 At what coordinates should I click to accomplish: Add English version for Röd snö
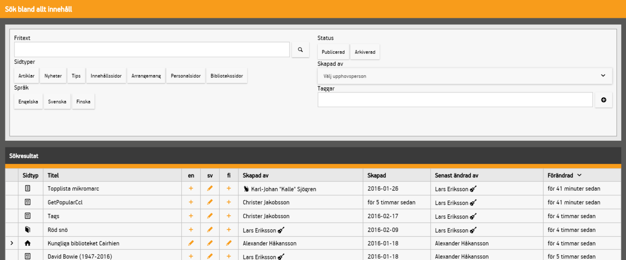[191, 230]
